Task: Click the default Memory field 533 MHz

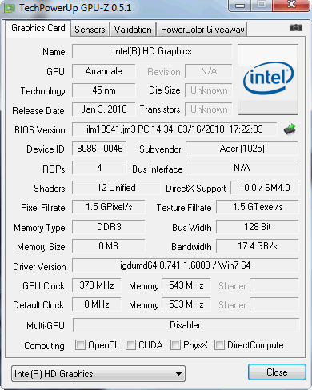Action: [x=186, y=304]
